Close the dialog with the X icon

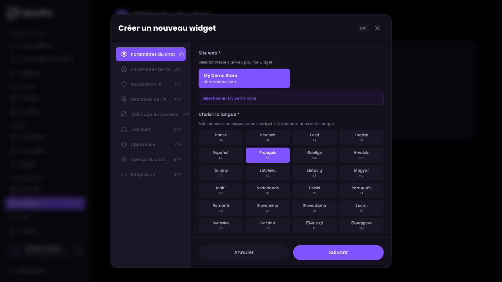click(377, 28)
